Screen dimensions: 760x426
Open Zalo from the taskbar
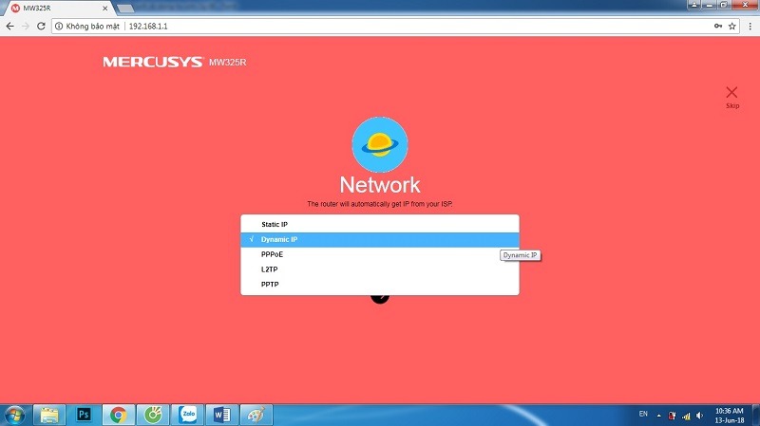(x=187, y=415)
